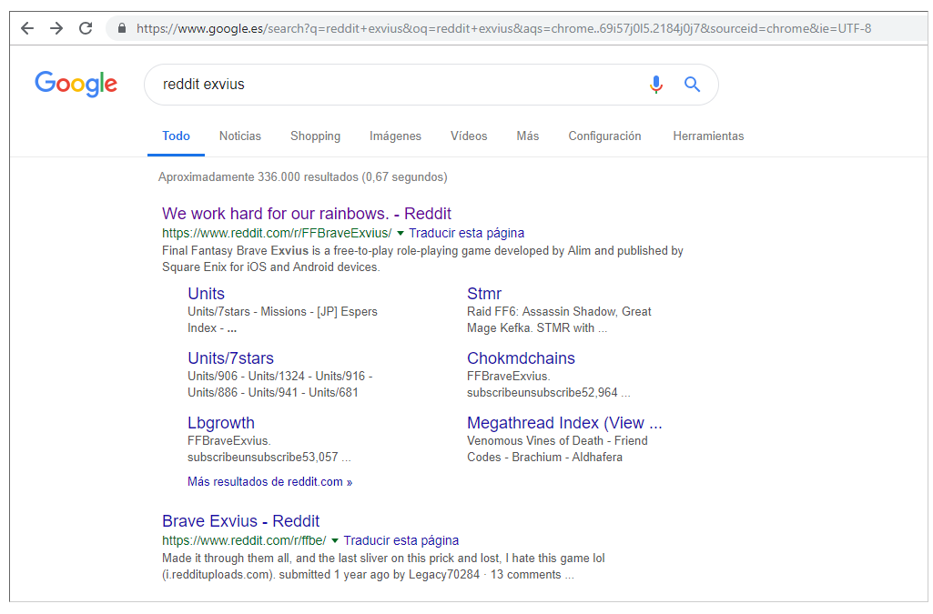
Task: Expand the dropdown arrow after the FFBraveExvius URL
Action: tap(401, 233)
